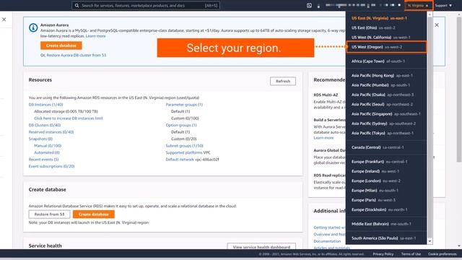Focus the services search field

[x=146, y=6]
